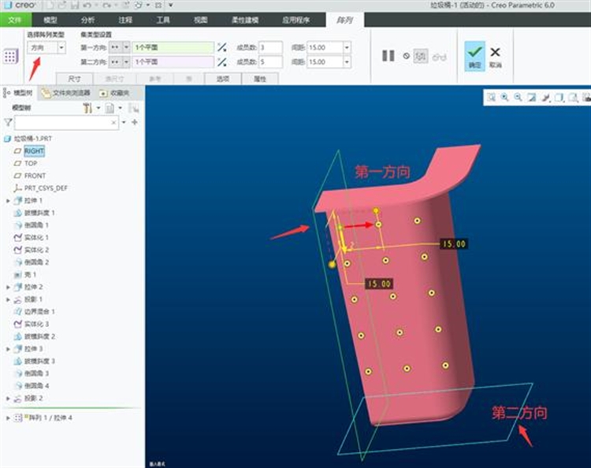Click the first direction reference field
The height and width of the screenshot is (468, 591).
point(173,47)
